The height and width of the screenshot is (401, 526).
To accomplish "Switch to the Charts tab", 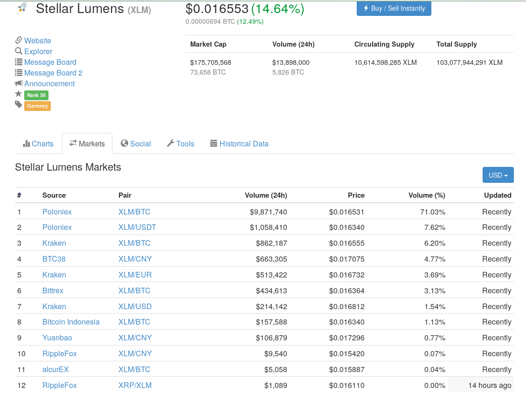I will (x=38, y=144).
